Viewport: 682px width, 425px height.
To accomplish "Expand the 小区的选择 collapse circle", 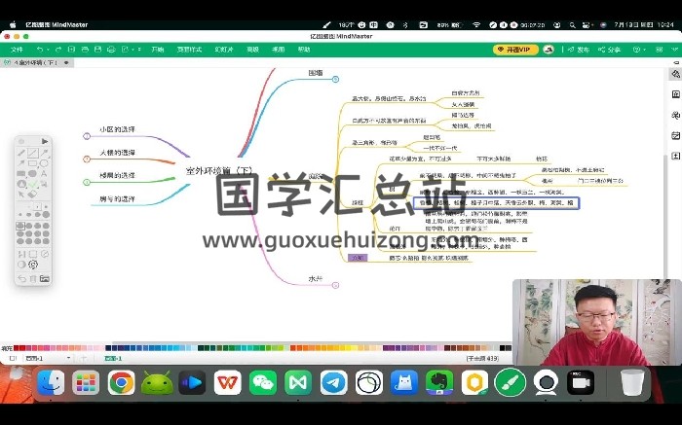I will click(x=87, y=136).
